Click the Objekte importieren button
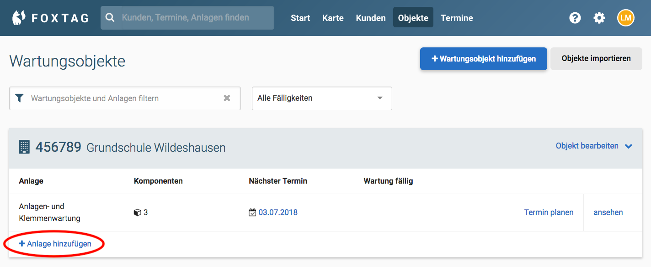The image size is (651, 267). [596, 58]
